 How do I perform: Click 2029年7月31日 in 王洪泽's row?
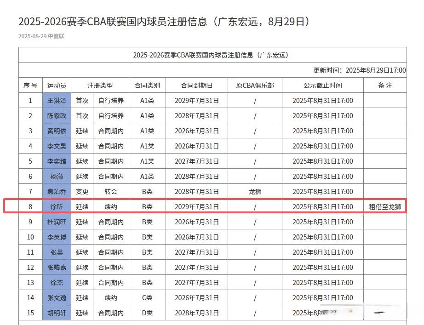point(196,101)
